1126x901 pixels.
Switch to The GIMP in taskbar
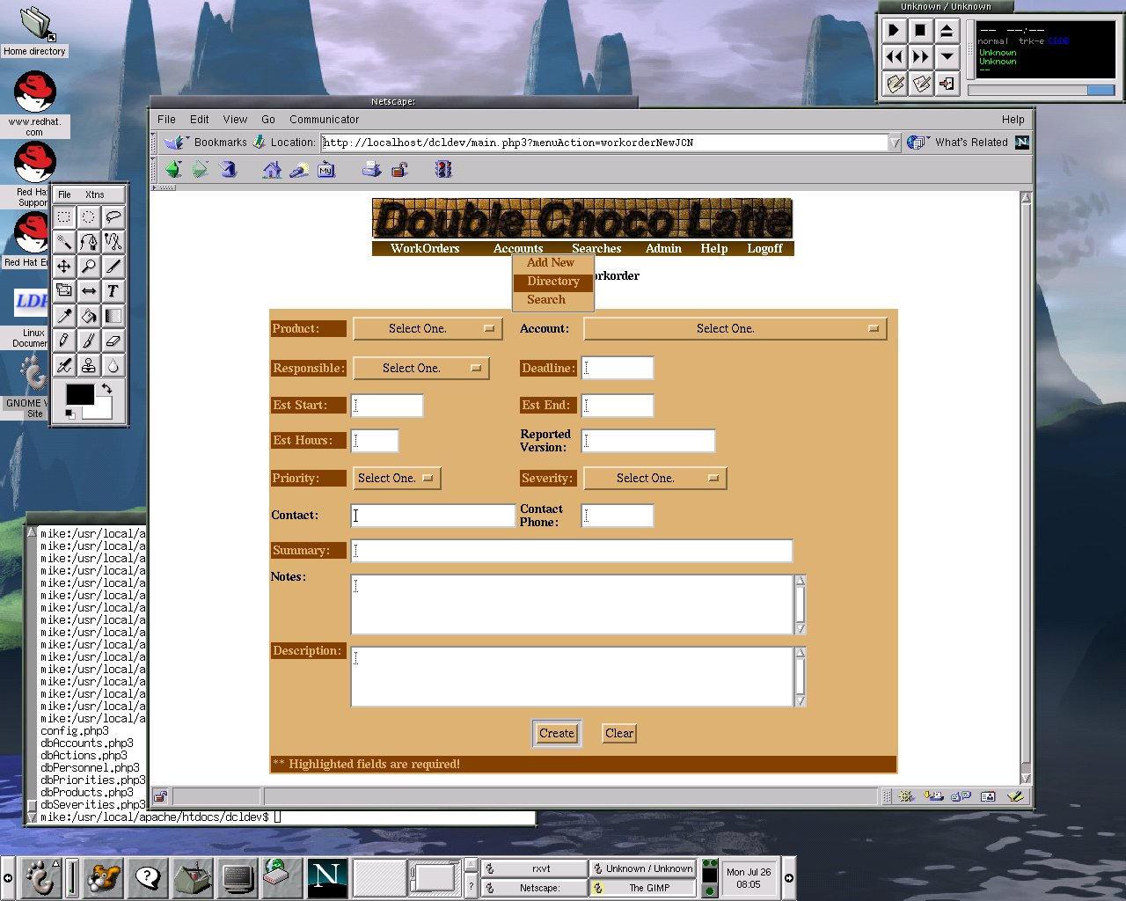pyautogui.click(x=643, y=888)
